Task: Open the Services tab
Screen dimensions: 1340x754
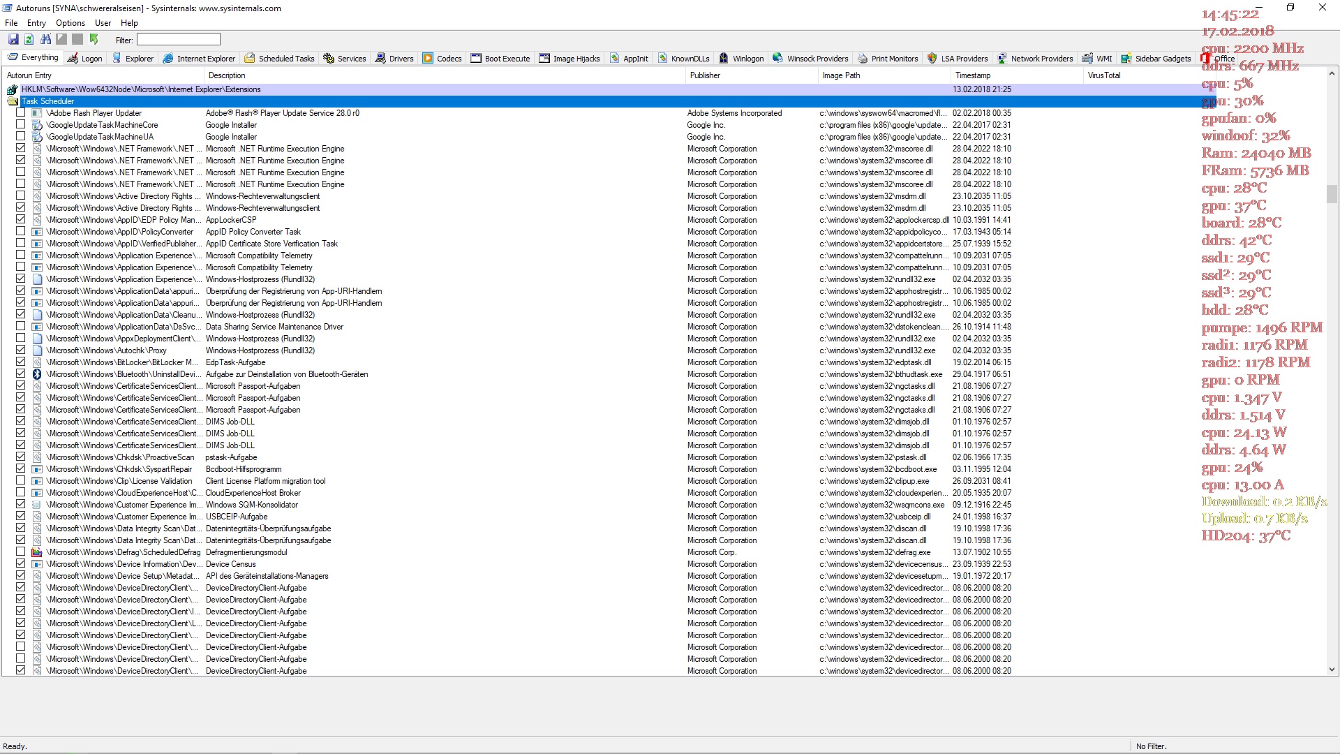Action: tap(345, 59)
